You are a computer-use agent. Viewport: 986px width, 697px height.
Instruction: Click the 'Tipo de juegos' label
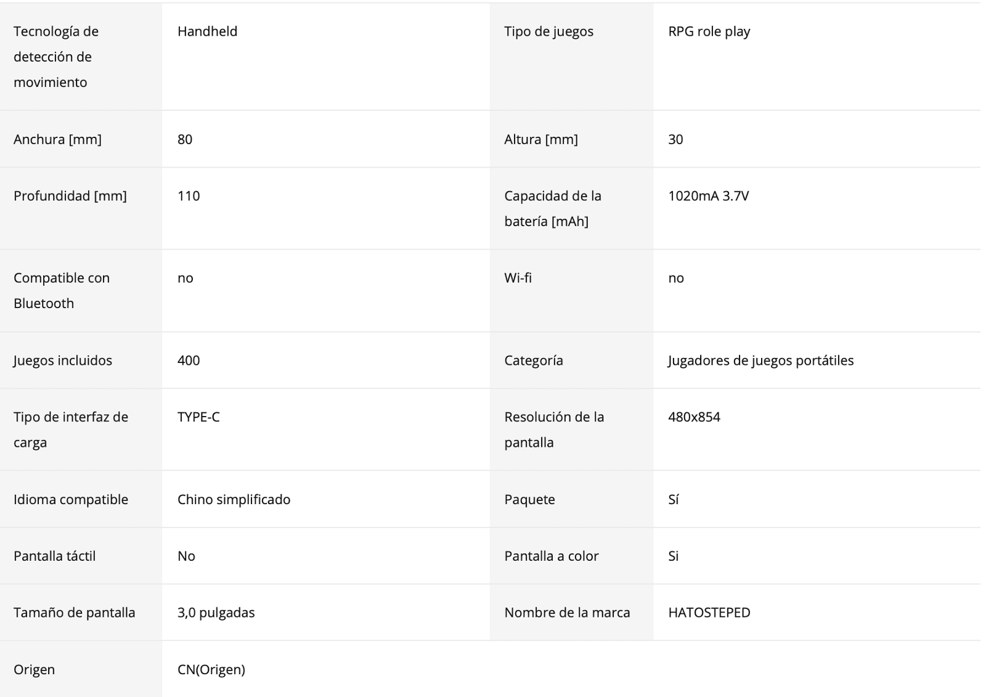coord(548,31)
